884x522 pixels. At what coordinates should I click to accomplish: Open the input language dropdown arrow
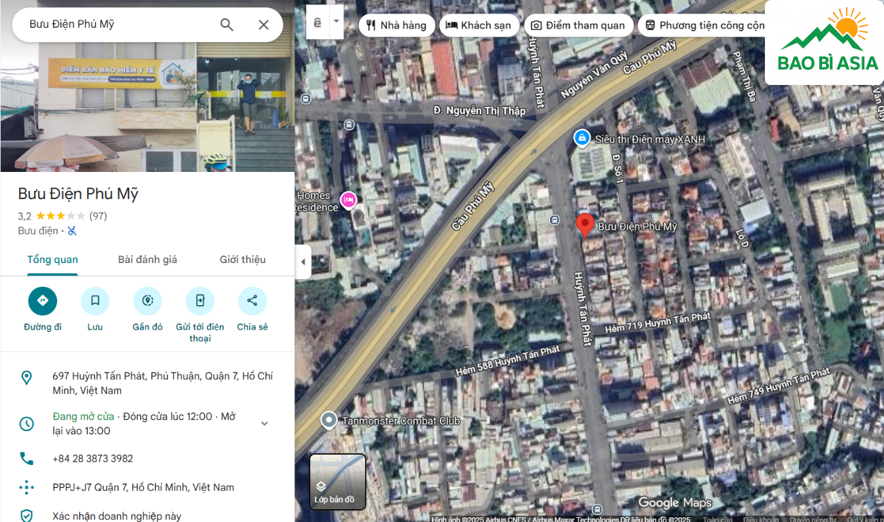tap(336, 22)
